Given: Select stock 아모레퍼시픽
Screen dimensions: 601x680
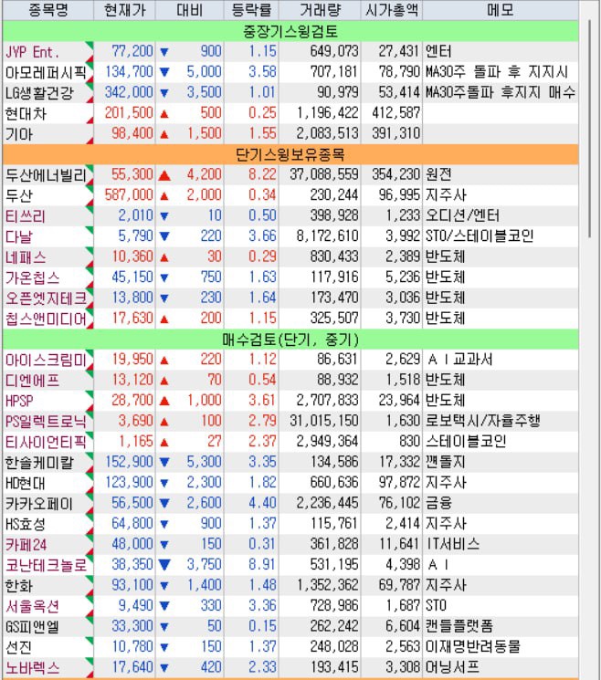Looking at the screenshot, I should [x=47, y=72].
